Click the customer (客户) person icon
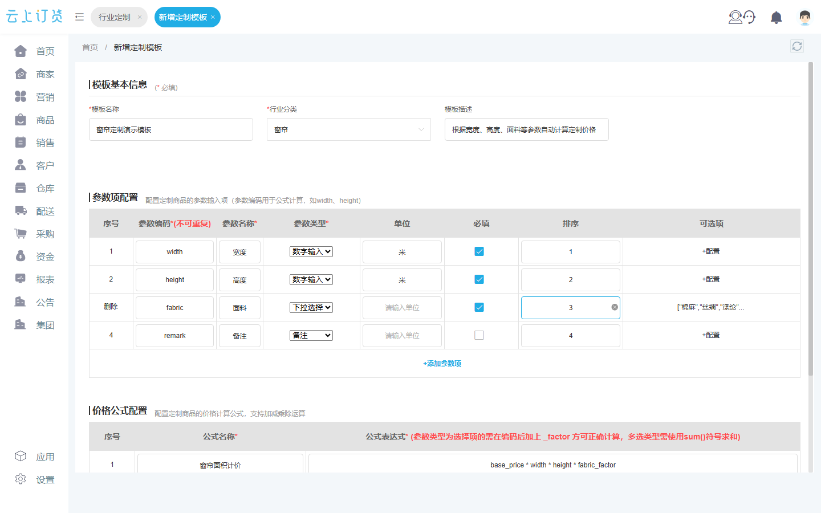 point(21,165)
